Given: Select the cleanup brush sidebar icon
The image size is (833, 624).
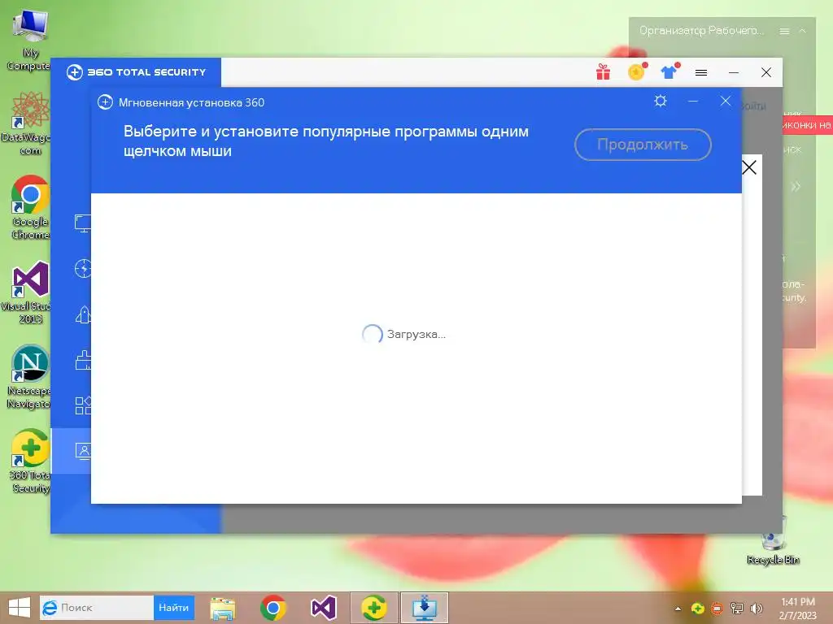Looking at the screenshot, I should [83, 360].
